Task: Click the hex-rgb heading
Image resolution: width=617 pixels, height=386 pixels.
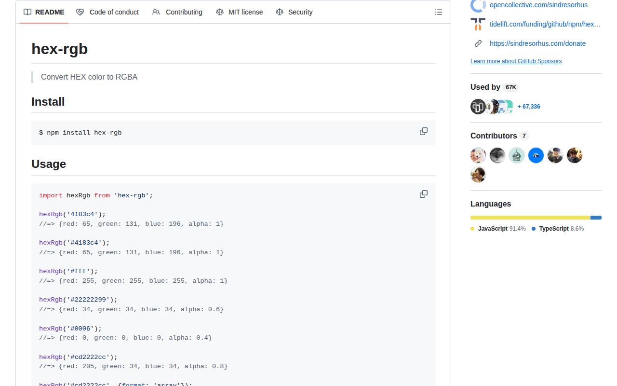Action: tap(59, 49)
